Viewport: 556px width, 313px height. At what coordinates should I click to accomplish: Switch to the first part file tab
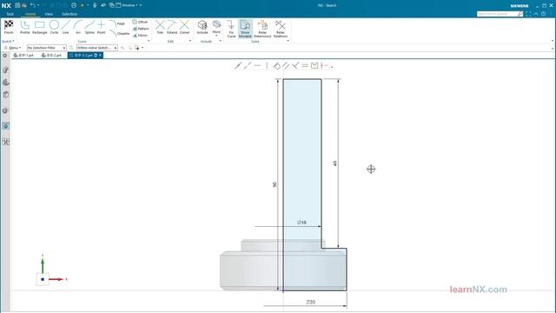pos(23,56)
